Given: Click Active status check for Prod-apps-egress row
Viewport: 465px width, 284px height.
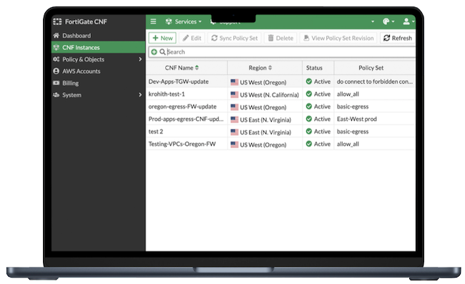Looking at the screenshot, I should (309, 119).
